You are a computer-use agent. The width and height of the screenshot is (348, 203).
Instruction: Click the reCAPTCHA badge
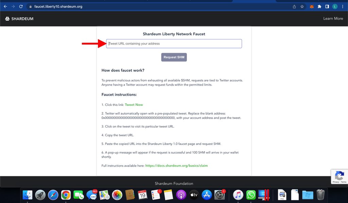[x=340, y=177]
